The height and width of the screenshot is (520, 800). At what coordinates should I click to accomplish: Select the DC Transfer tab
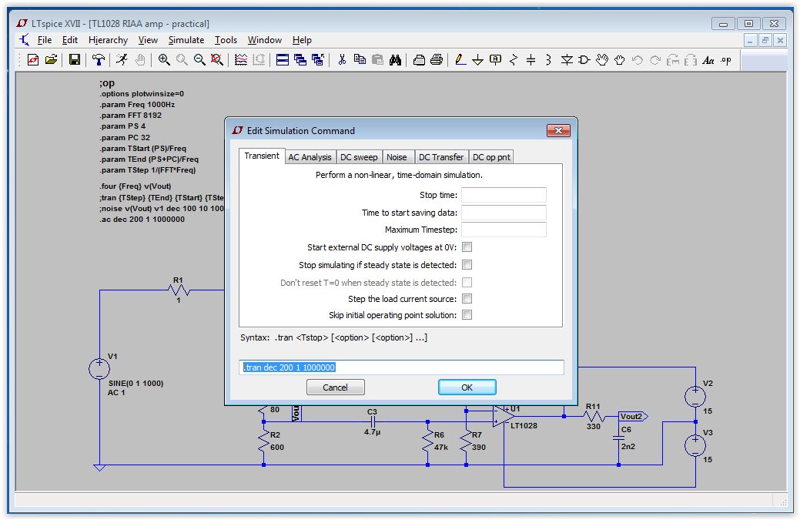coord(441,157)
